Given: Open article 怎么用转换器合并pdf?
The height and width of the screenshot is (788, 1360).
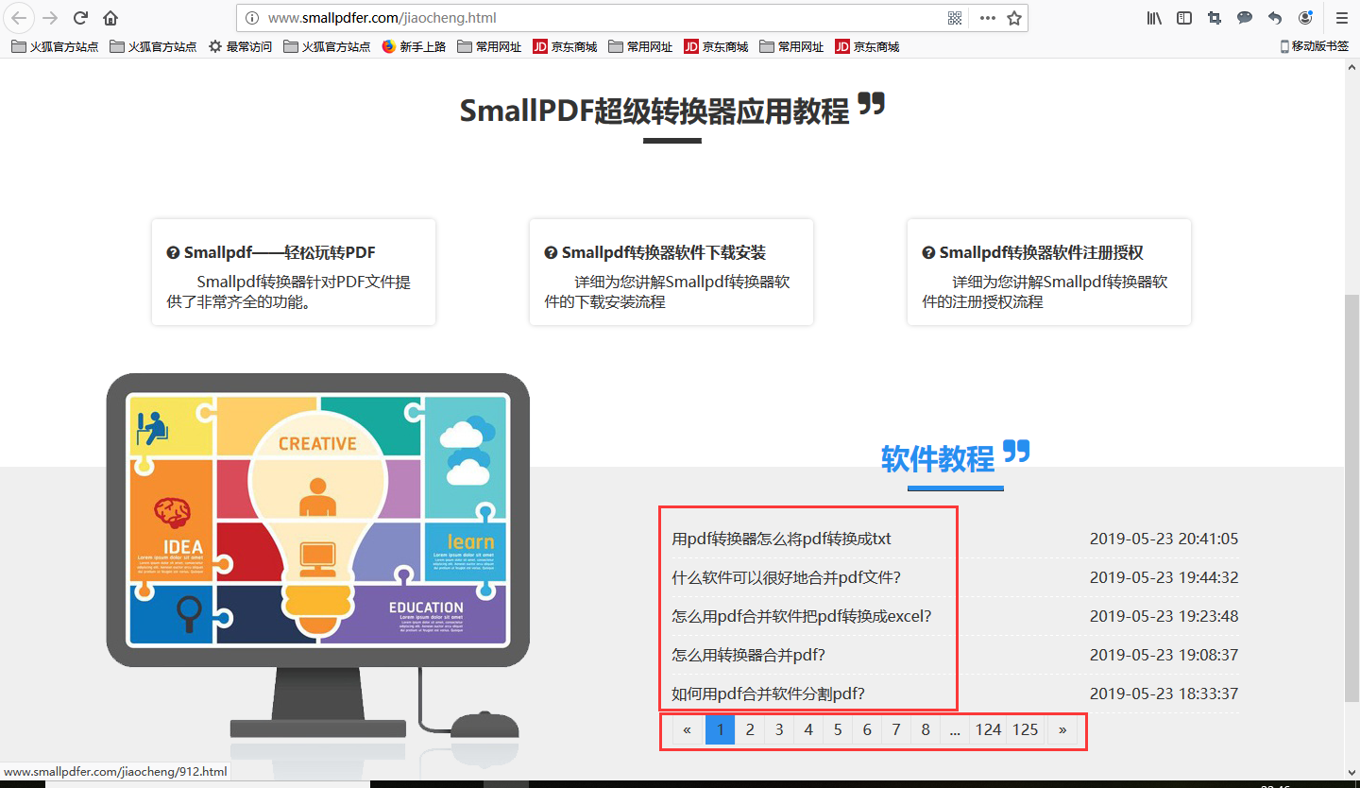Looking at the screenshot, I should tap(748, 655).
